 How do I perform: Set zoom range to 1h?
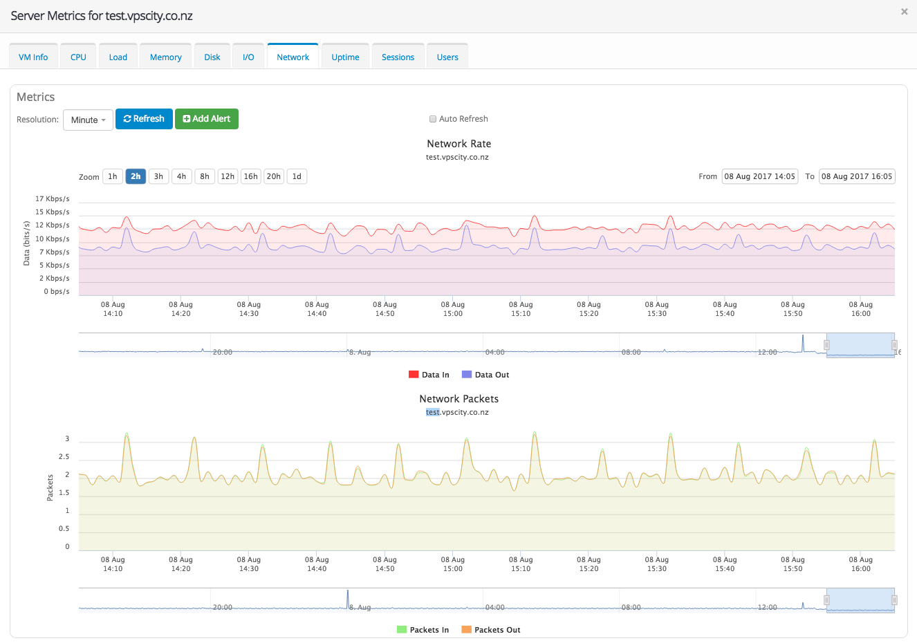click(113, 176)
